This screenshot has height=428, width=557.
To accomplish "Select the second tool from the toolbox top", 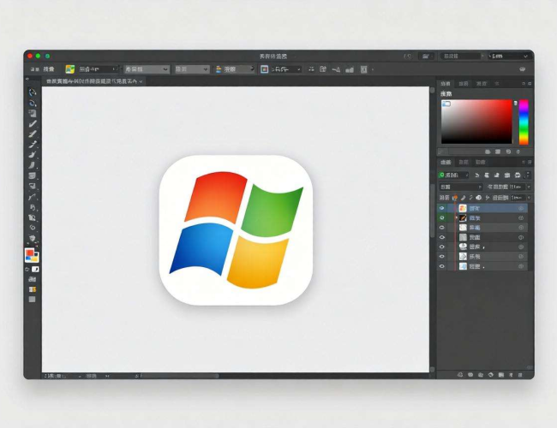I will coord(33,104).
